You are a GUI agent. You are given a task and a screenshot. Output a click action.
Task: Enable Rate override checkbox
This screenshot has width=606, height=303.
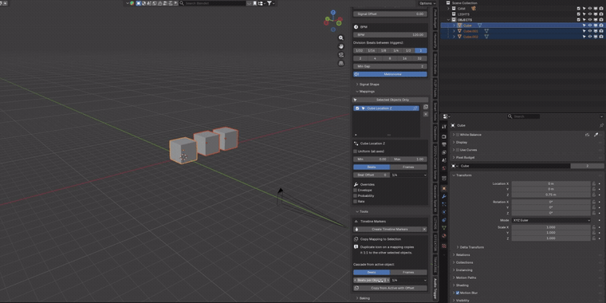tap(356, 202)
